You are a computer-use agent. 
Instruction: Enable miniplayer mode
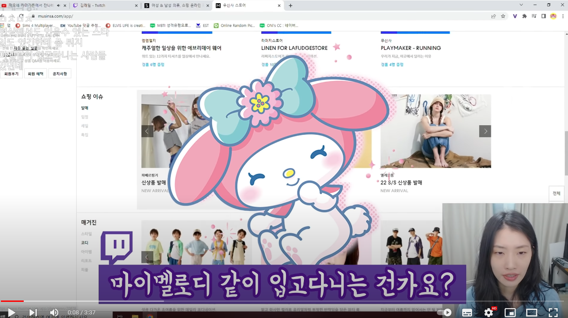point(510,313)
